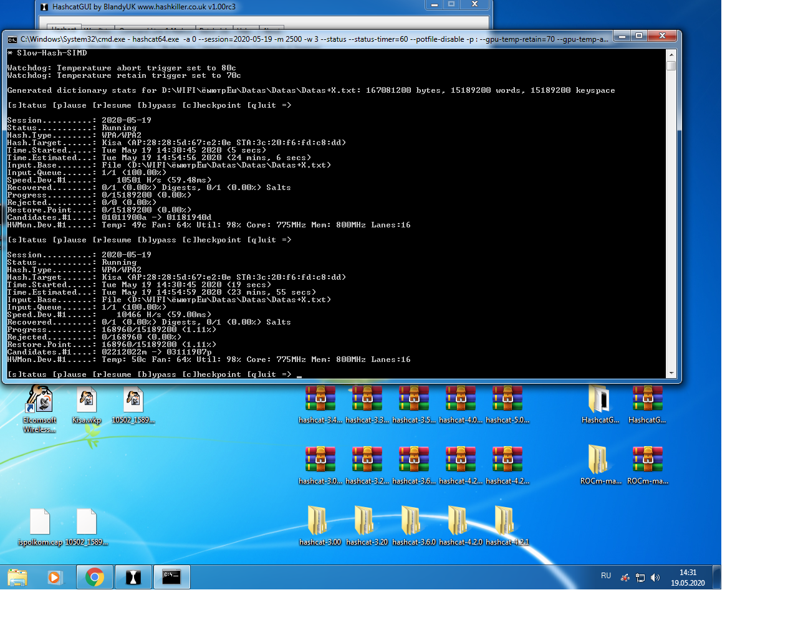798x638 pixels.
Task: Open the Elcomsoft Wireless desktop shortcut
Action: pyautogui.click(x=39, y=401)
